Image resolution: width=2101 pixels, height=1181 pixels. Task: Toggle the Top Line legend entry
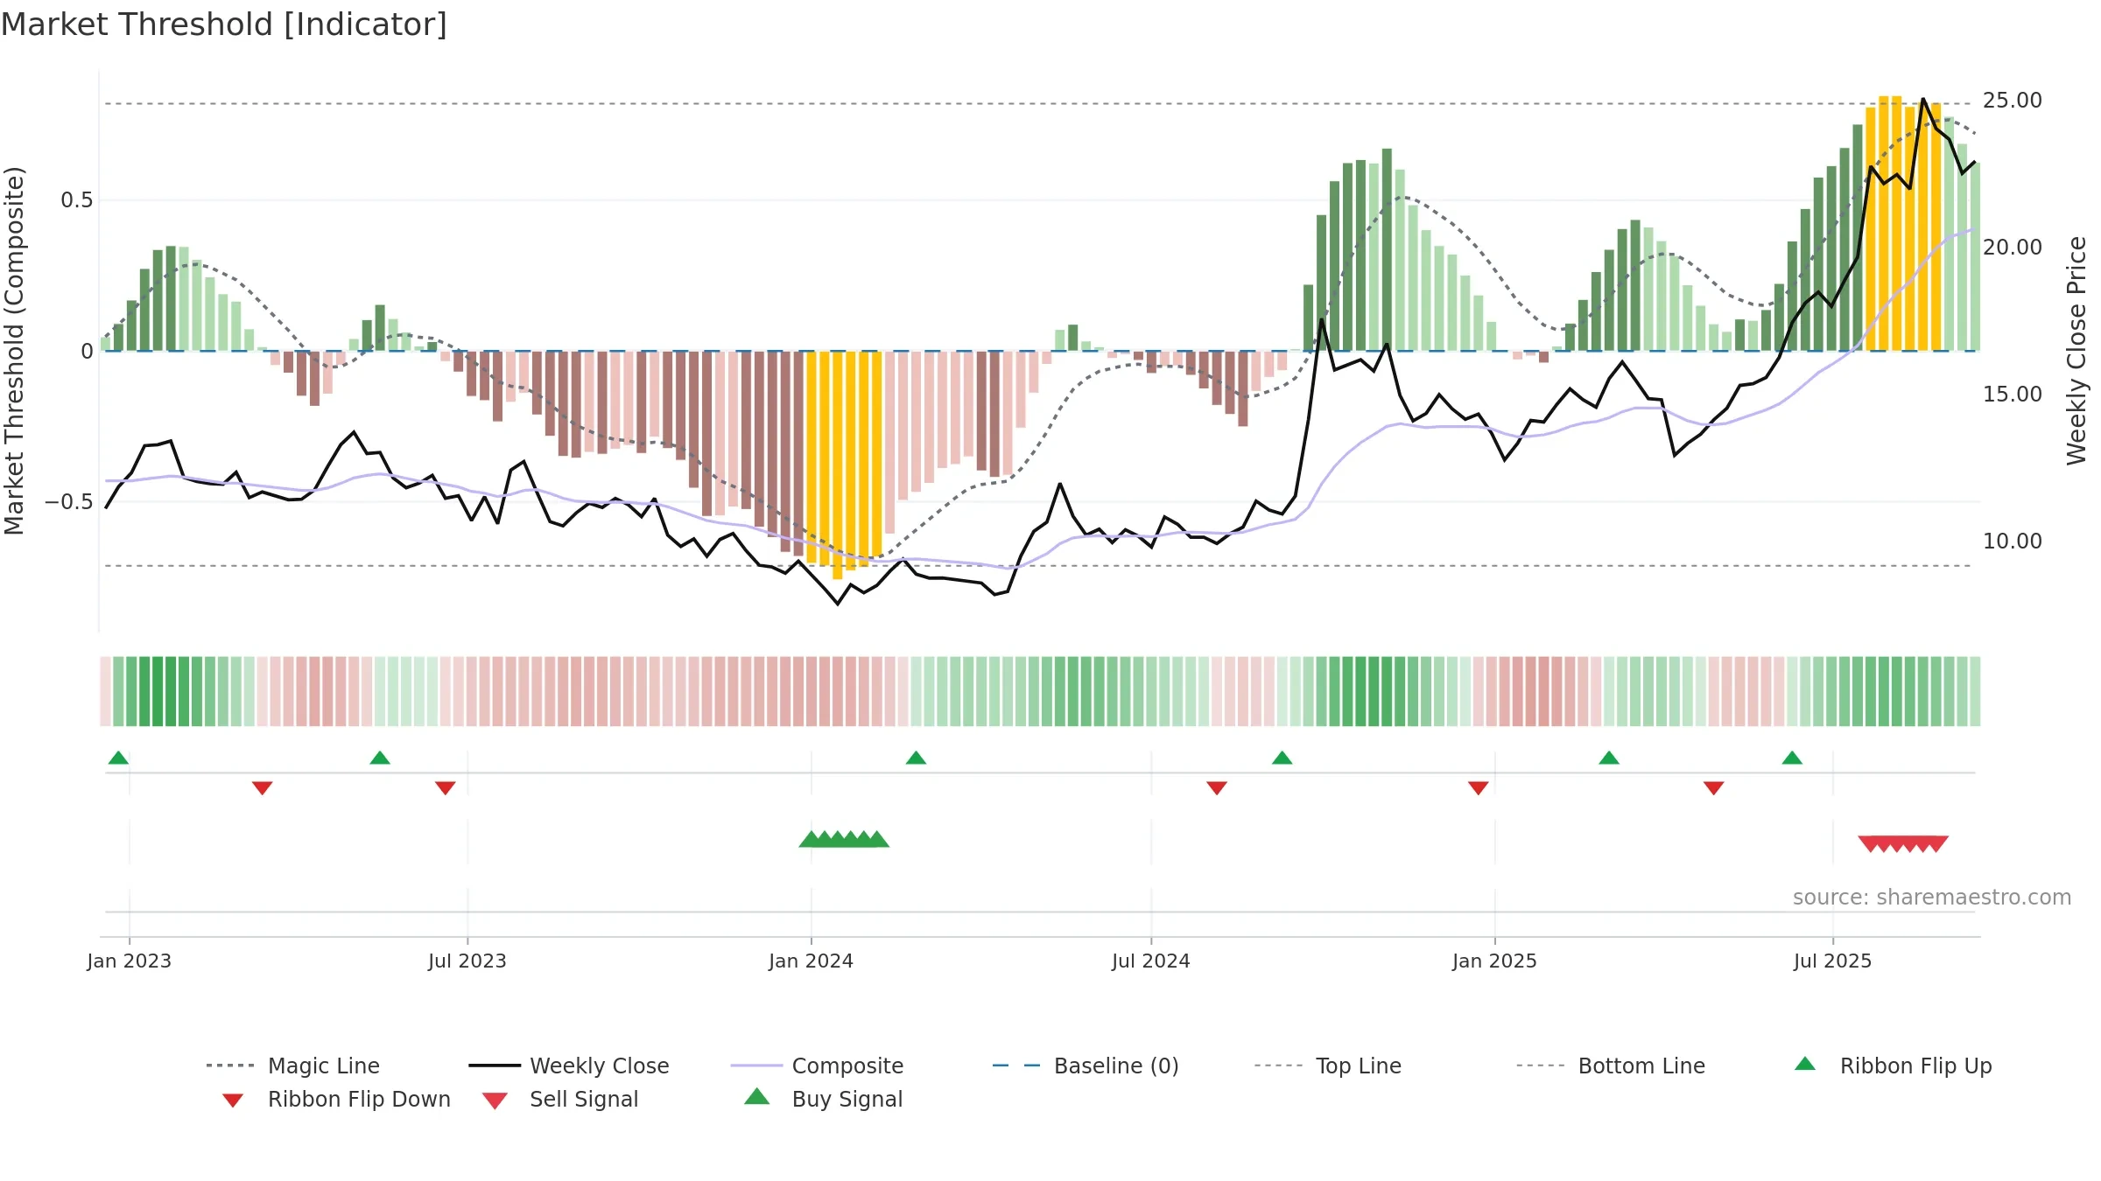coord(1328,1066)
